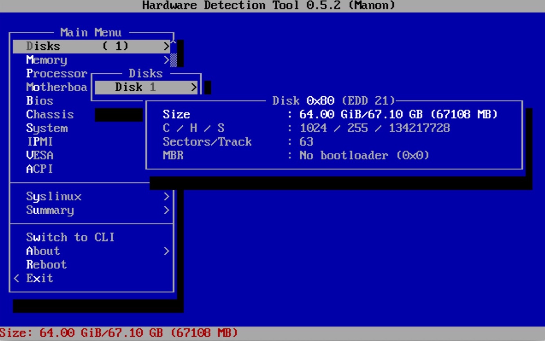Screen dimensions: 545x341
Task: Select the Bios menu entry
Action: click(40, 101)
